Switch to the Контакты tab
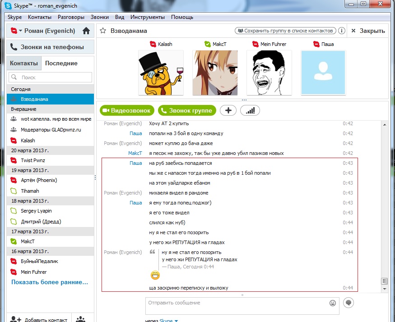 tap(24, 63)
